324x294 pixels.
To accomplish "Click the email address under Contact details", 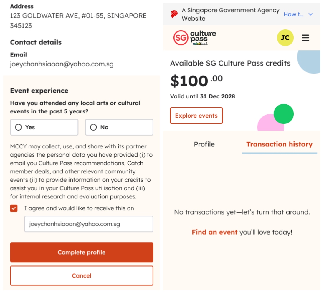I will pyautogui.click(x=62, y=64).
